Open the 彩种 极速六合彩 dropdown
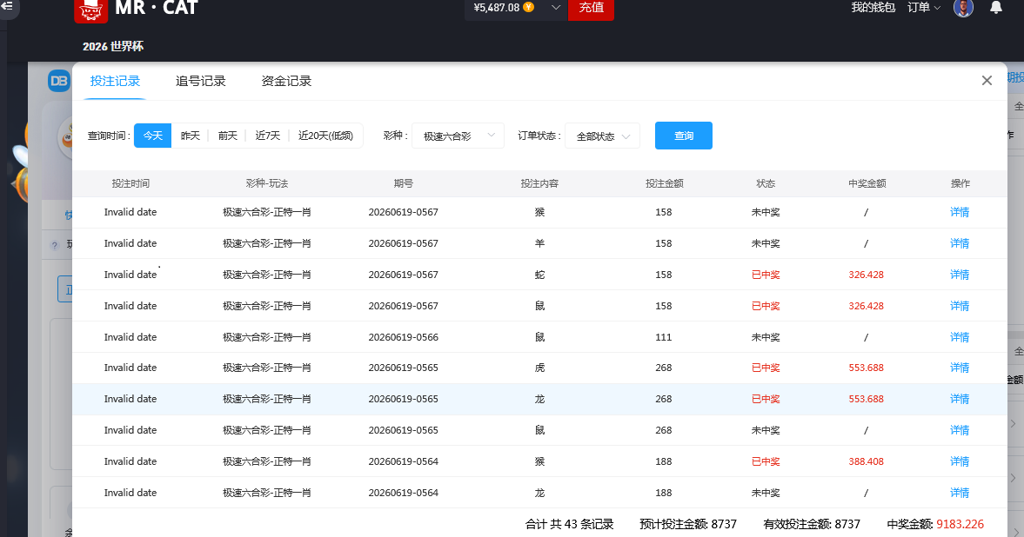 click(x=458, y=136)
